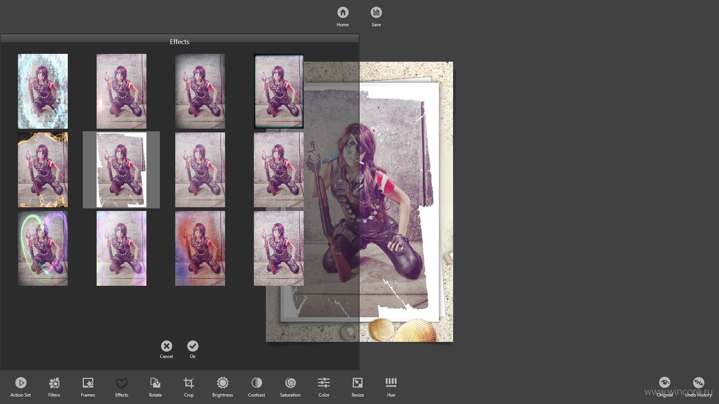719x404 pixels.
Task: Show the Original image
Action: pyautogui.click(x=665, y=387)
